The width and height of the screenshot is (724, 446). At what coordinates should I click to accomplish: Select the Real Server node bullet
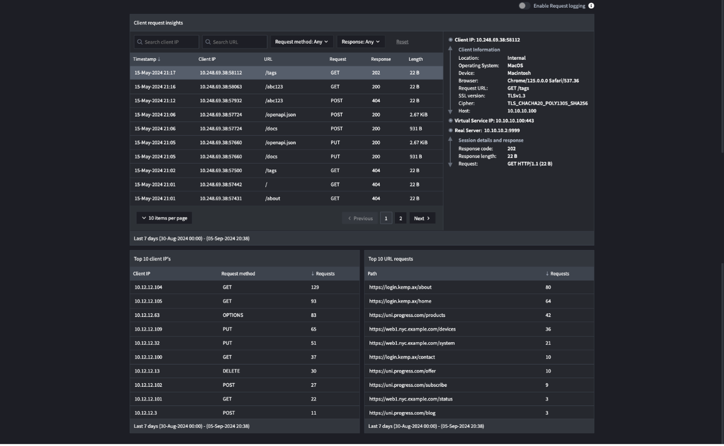(450, 130)
